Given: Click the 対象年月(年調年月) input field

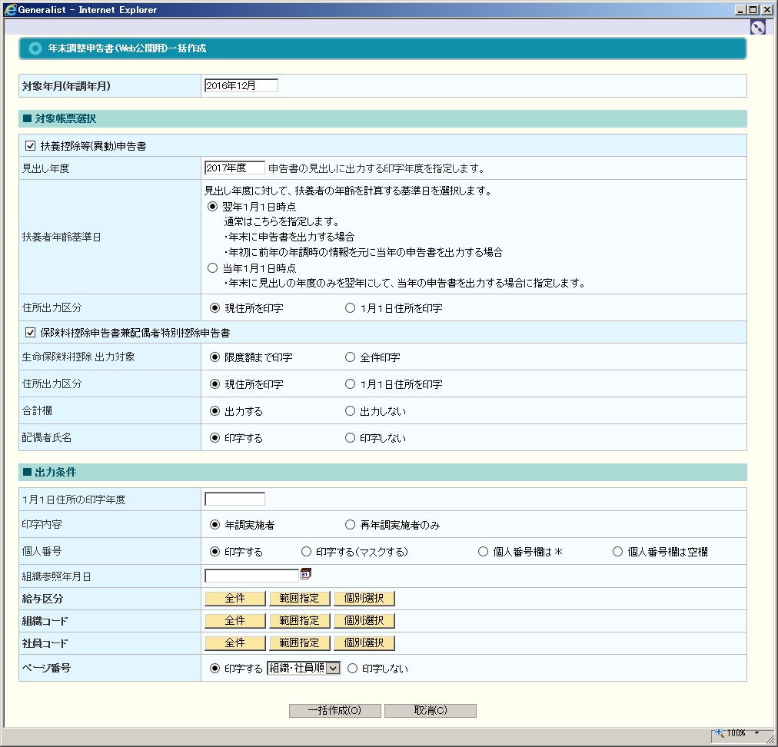Looking at the screenshot, I should (x=241, y=86).
